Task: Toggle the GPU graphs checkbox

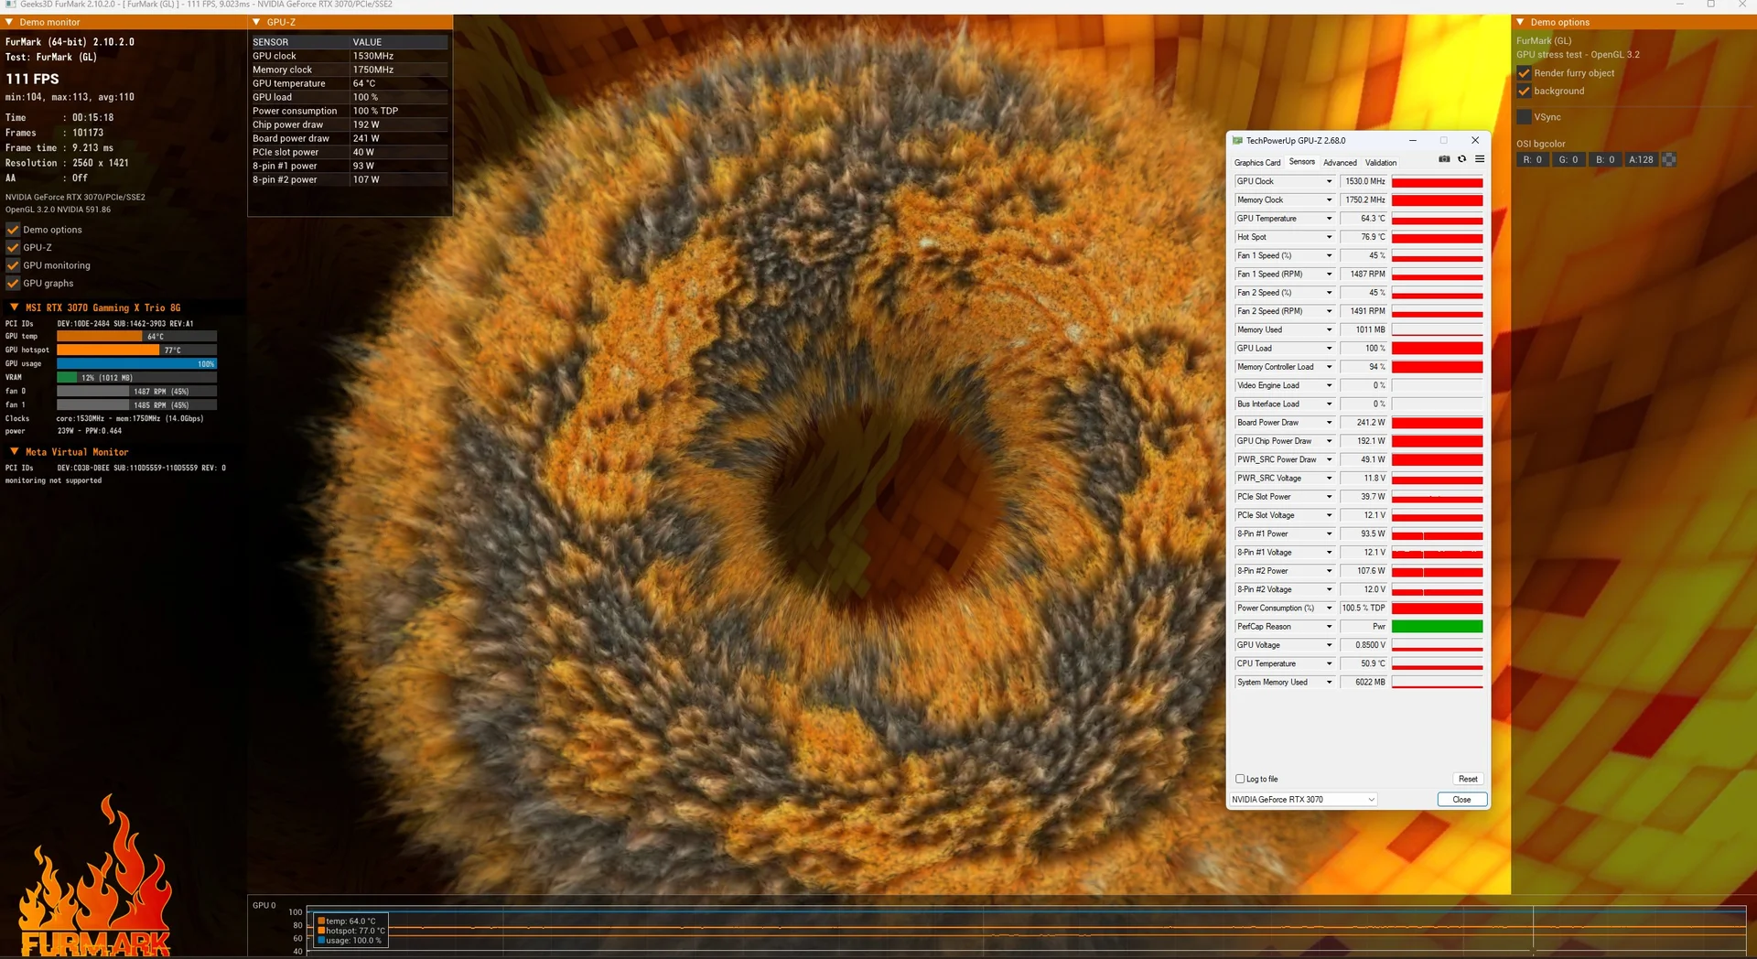Action: coord(13,284)
